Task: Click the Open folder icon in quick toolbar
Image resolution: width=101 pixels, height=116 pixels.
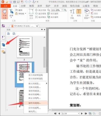Action: point(7,2)
